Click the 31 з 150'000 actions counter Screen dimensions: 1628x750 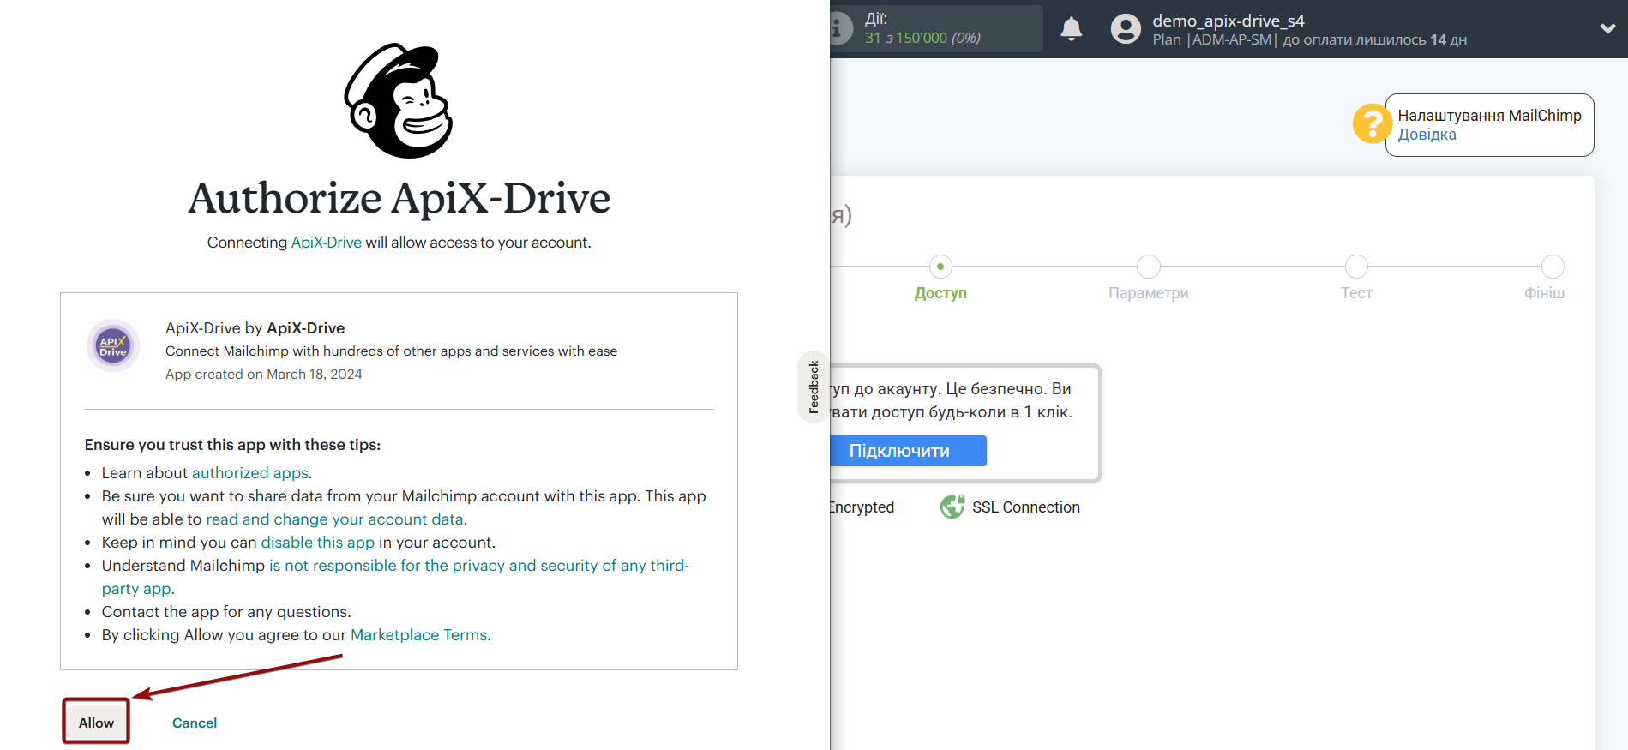(x=922, y=39)
